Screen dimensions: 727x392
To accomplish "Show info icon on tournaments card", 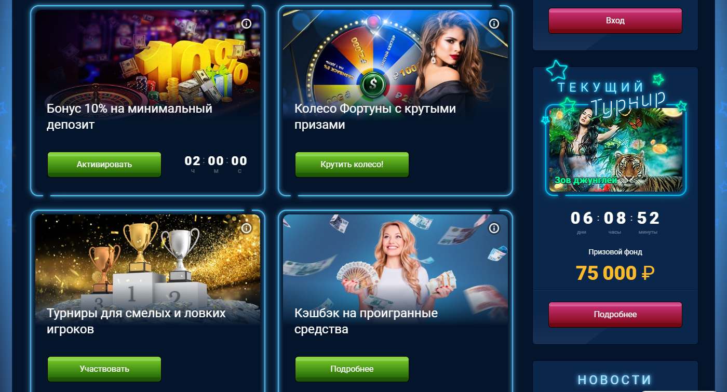I will click(x=247, y=228).
